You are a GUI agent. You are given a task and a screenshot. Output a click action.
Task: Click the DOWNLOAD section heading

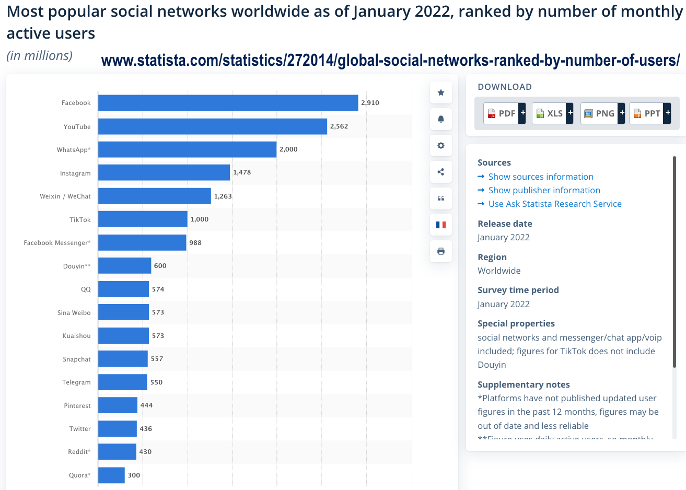(x=505, y=87)
